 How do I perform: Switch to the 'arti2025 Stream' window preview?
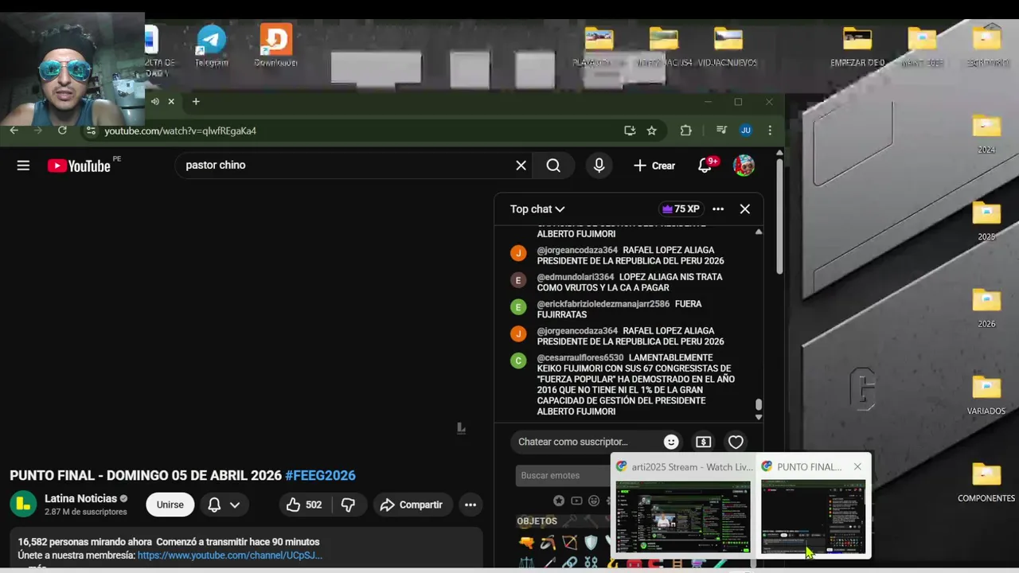(x=683, y=507)
